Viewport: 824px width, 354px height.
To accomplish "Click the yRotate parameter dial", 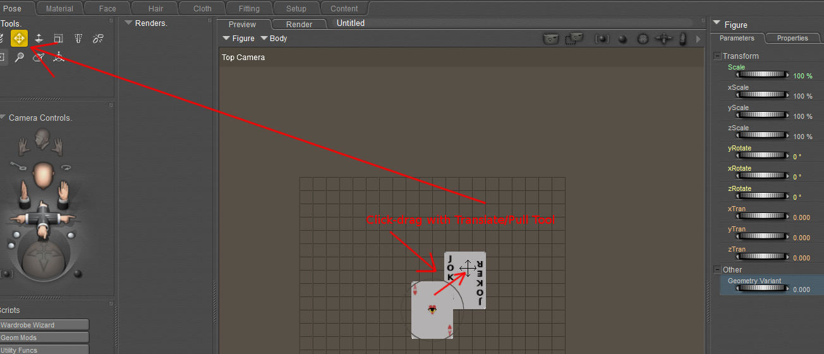I will coord(763,156).
